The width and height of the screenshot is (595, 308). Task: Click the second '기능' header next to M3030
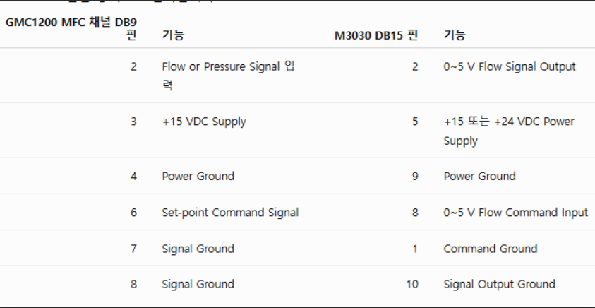(x=455, y=35)
